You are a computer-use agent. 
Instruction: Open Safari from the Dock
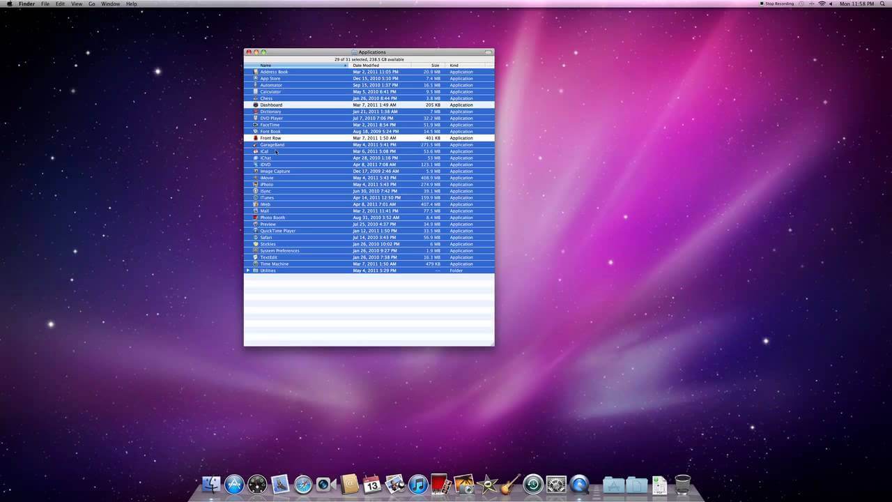tap(303, 483)
